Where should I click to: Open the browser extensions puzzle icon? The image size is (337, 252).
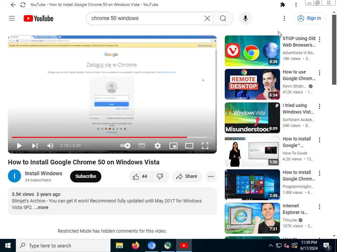click(283, 5)
